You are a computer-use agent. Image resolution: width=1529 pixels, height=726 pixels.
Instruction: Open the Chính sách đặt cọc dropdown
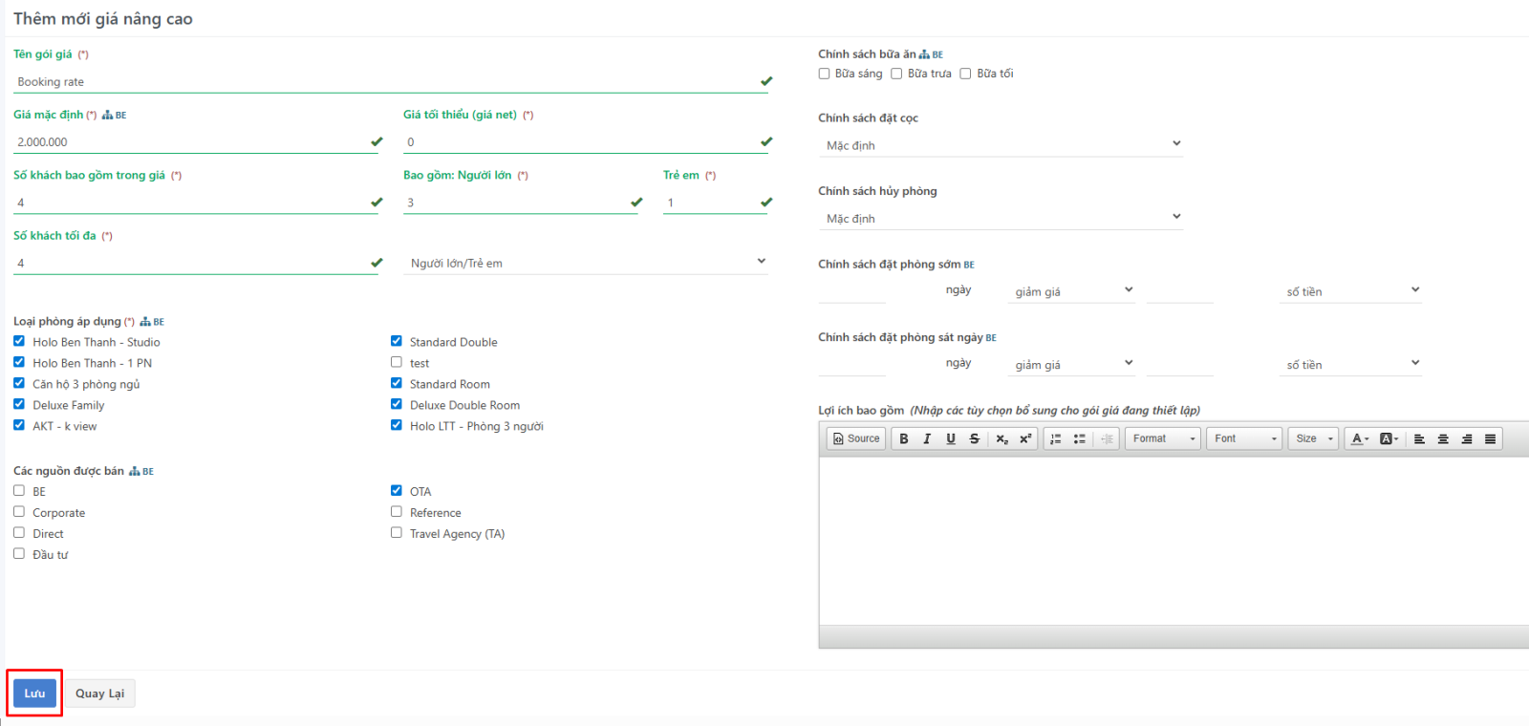point(1001,144)
